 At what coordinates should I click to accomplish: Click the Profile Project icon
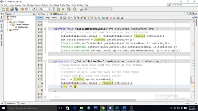75,9
